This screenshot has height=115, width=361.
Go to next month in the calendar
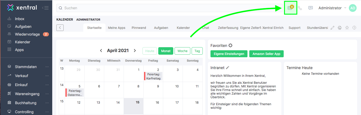[135, 51]
